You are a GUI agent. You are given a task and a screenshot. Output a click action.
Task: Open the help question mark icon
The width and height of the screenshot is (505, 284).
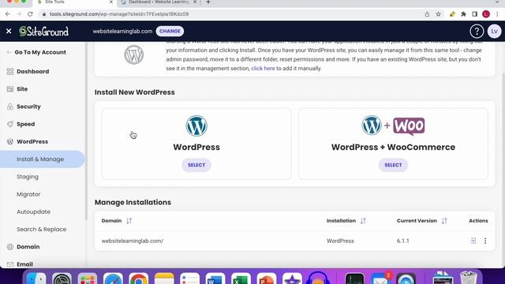[477, 32]
